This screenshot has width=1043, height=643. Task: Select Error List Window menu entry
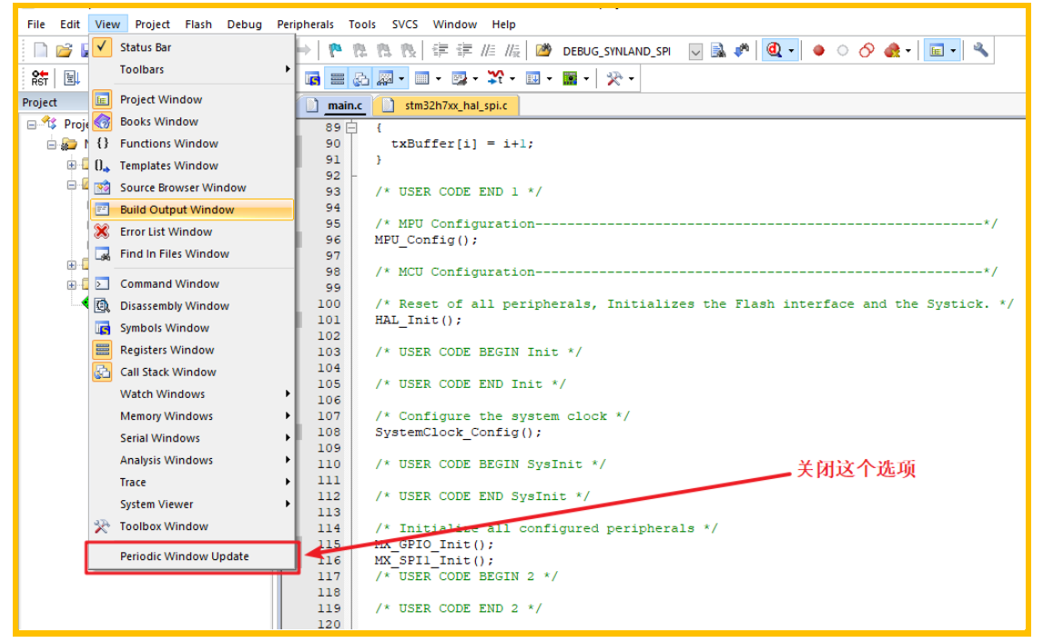(x=192, y=231)
